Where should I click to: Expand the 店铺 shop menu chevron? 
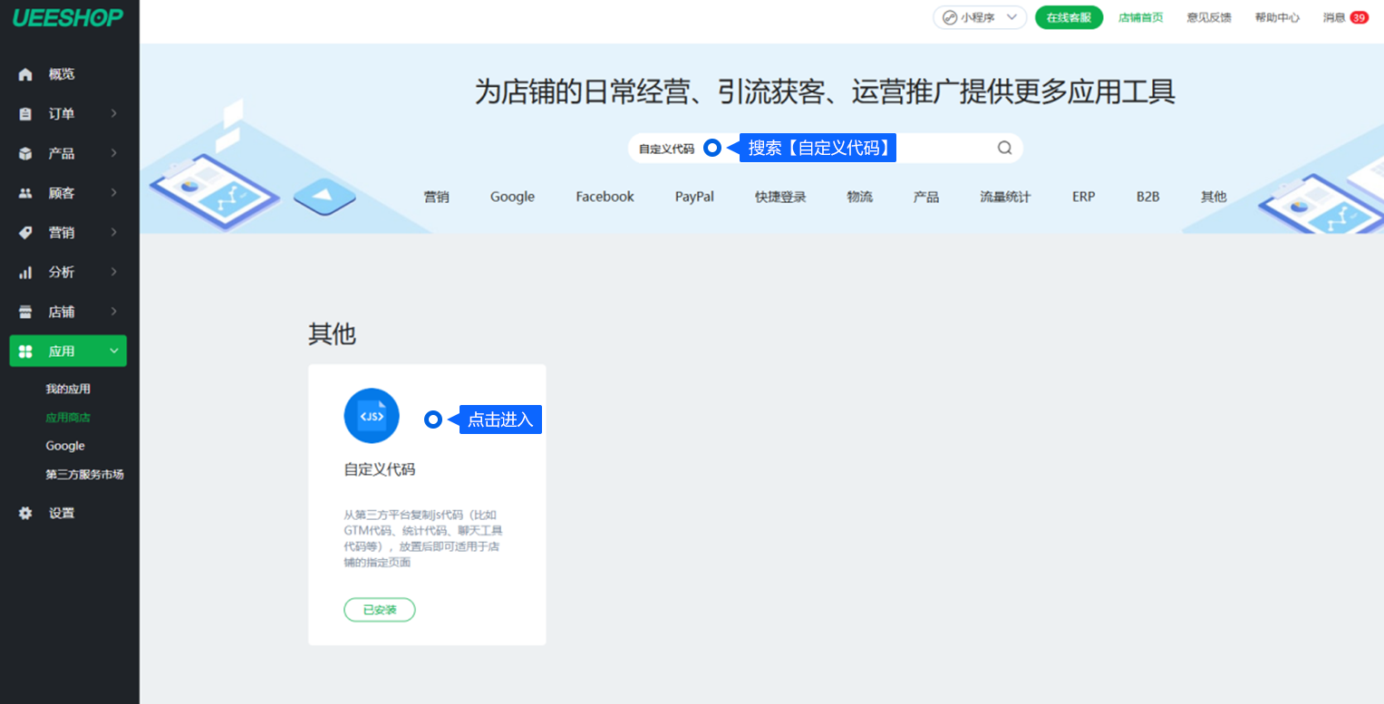point(112,311)
